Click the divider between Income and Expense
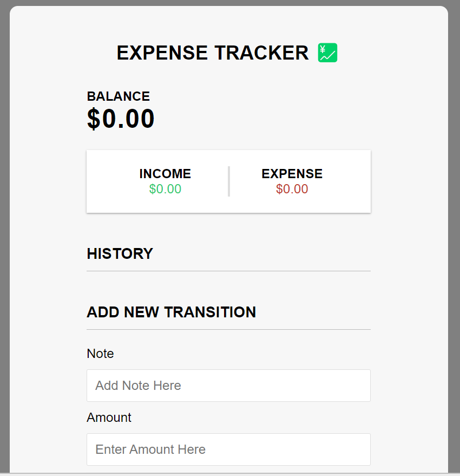 [229, 181]
